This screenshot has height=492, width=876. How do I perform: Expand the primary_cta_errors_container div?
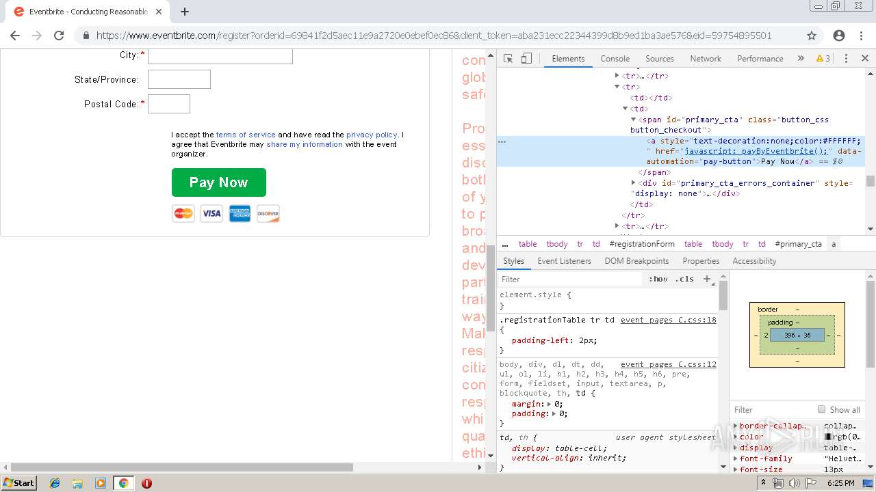633,183
